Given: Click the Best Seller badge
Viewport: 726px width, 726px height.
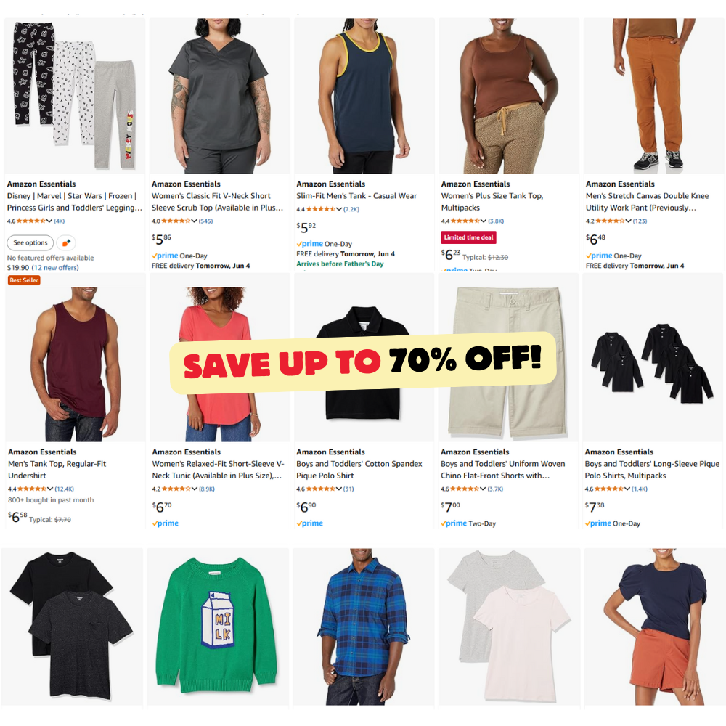Looking at the screenshot, I should (x=24, y=280).
